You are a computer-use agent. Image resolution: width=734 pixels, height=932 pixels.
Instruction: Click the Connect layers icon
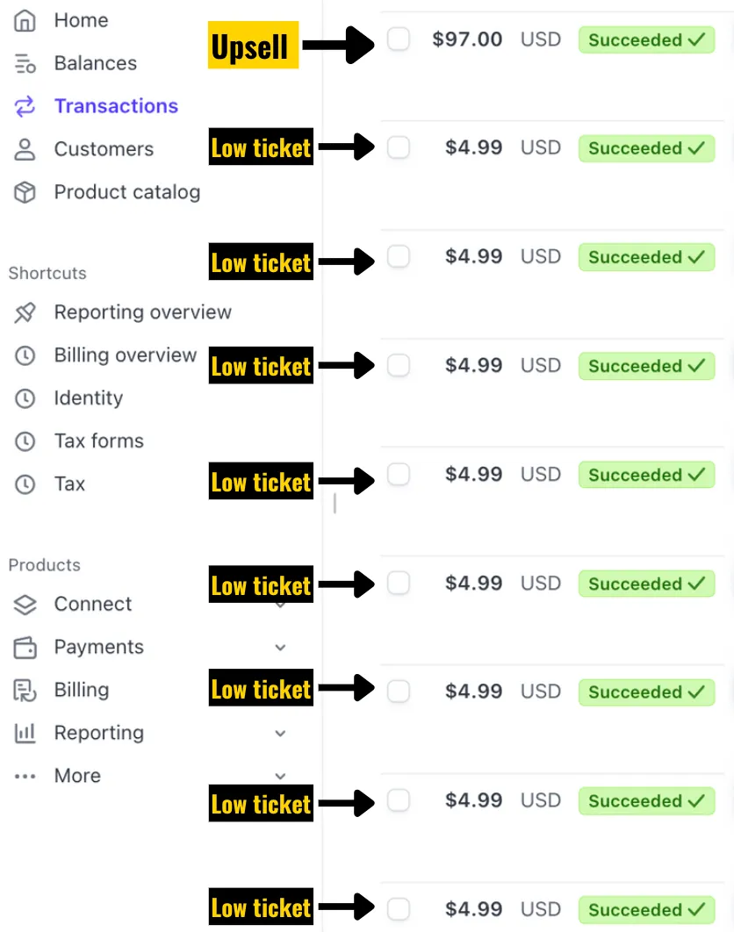pyautogui.click(x=25, y=605)
